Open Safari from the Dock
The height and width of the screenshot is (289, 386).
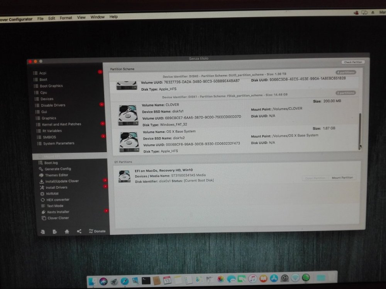tap(125, 281)
